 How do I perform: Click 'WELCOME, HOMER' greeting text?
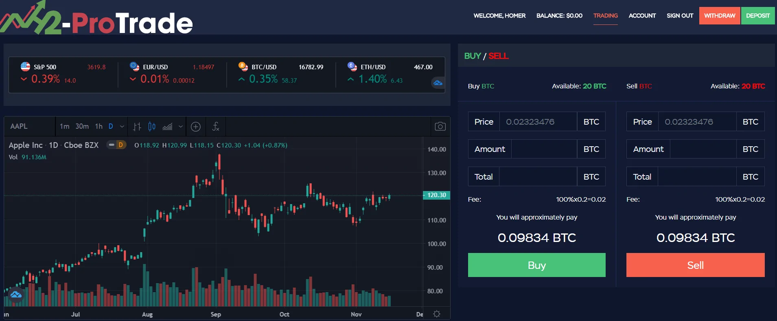(x=499, y=16)
